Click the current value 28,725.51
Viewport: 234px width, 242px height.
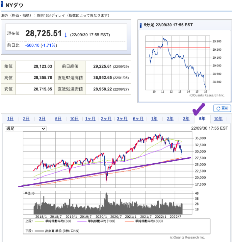[43, 33]
